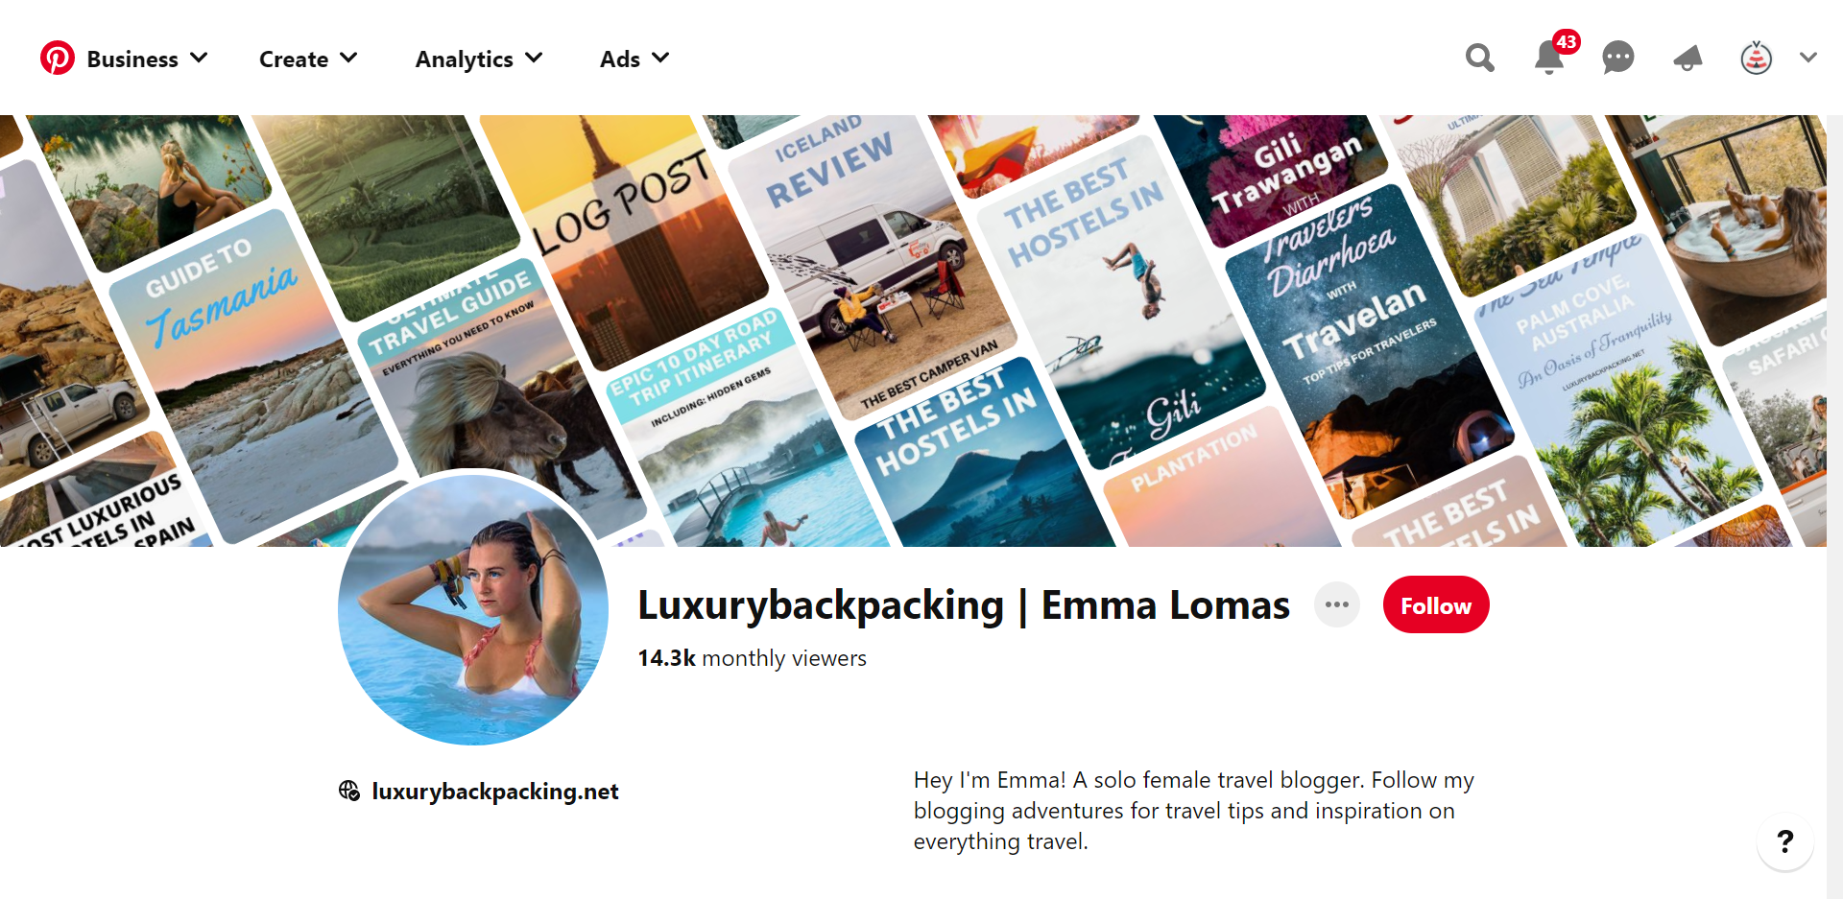Click the question mark help button
Image resolution: width=1843 pixels, height=899 pixels.
coord(1784,841)
